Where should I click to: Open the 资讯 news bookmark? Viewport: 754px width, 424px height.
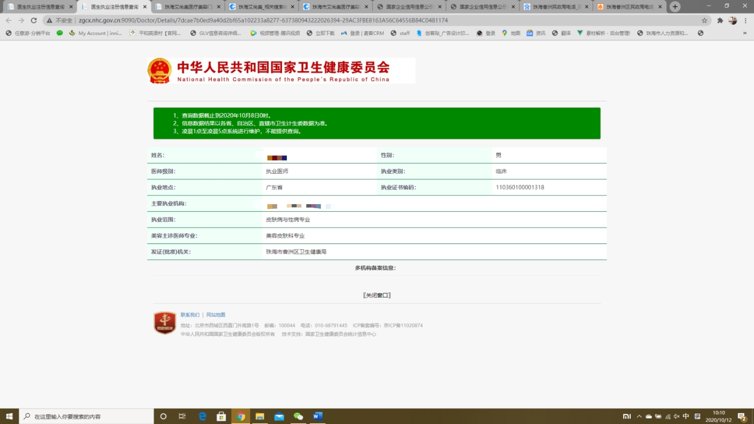536,33
